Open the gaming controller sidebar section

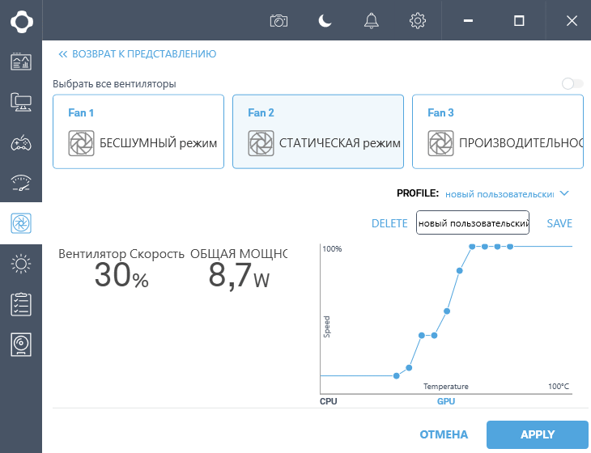[x=21, y=144]
